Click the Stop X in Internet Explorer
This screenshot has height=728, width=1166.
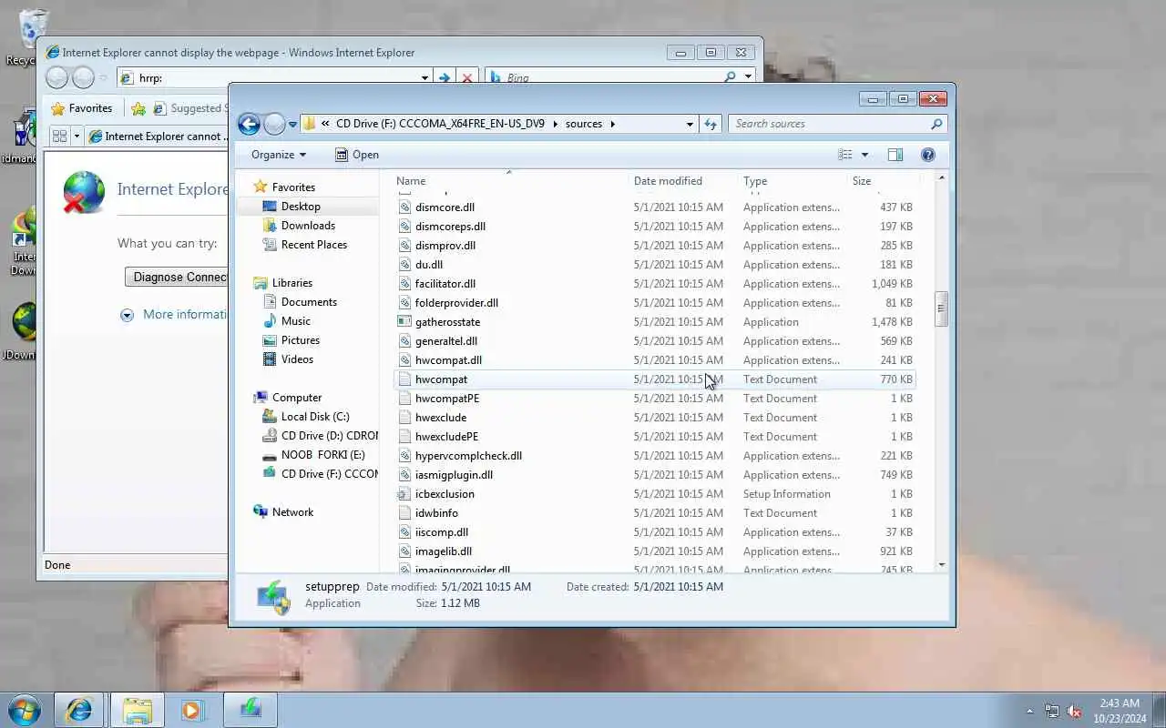pos(467,78)
